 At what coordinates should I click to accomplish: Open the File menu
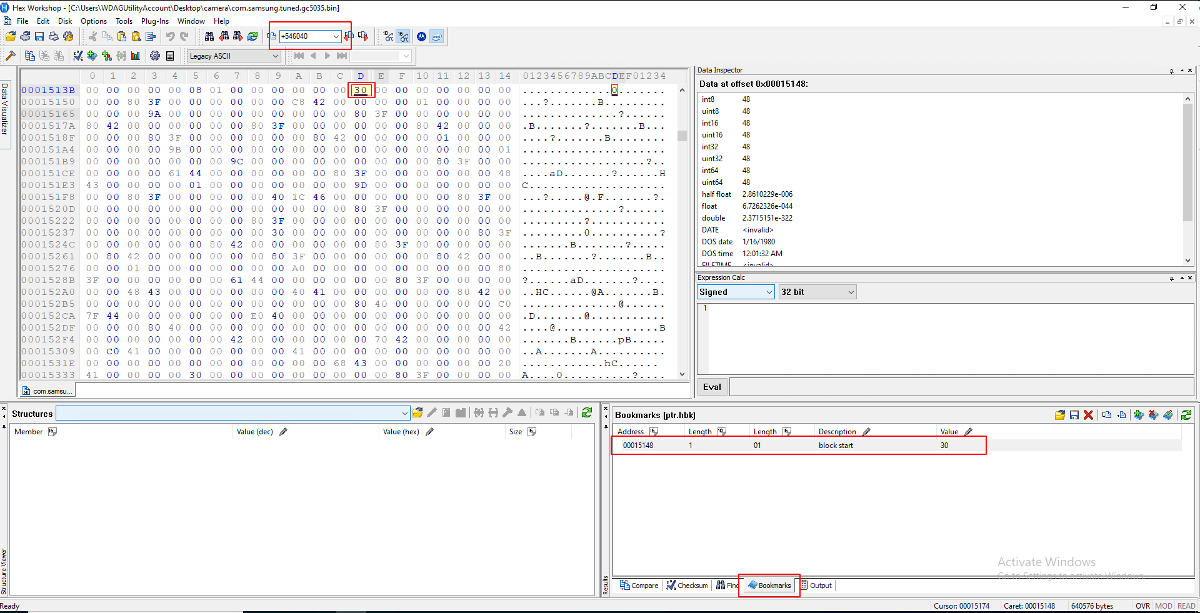[x=22, y=21]
